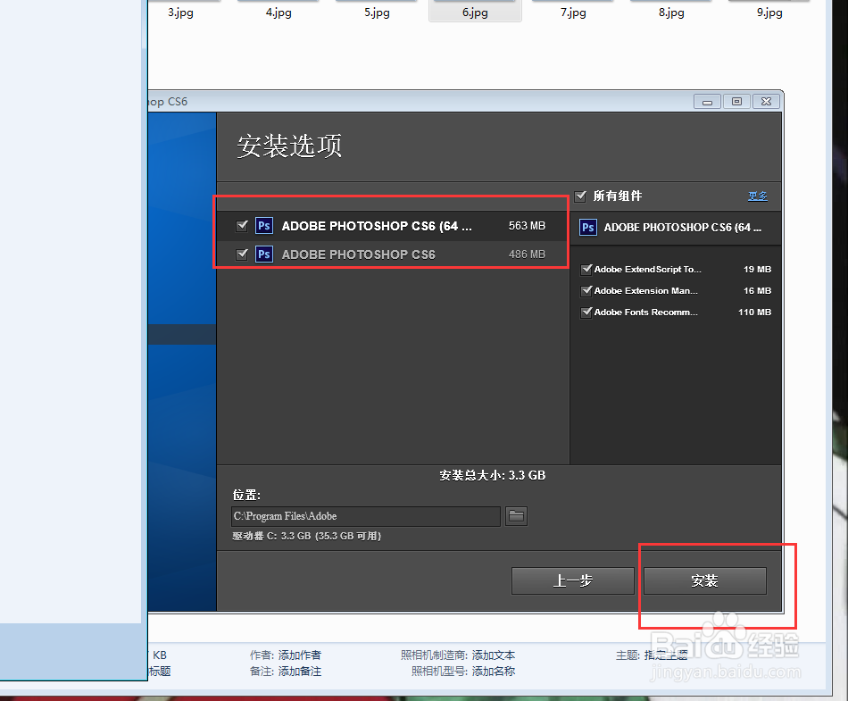Click the Ps icon in right components panel header
The height and width of the screenshot is (701, 848).
(x=587, y=228)
